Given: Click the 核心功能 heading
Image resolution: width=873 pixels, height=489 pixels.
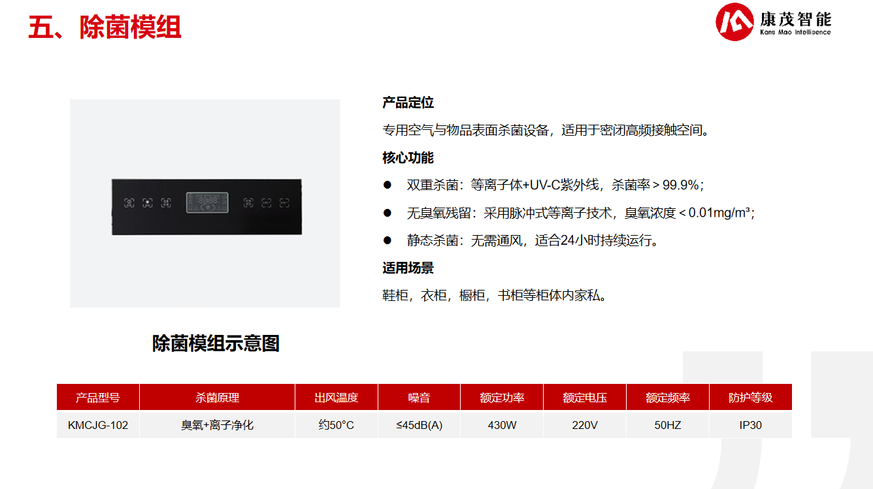Looking at the screenshot, I should 408,157.
